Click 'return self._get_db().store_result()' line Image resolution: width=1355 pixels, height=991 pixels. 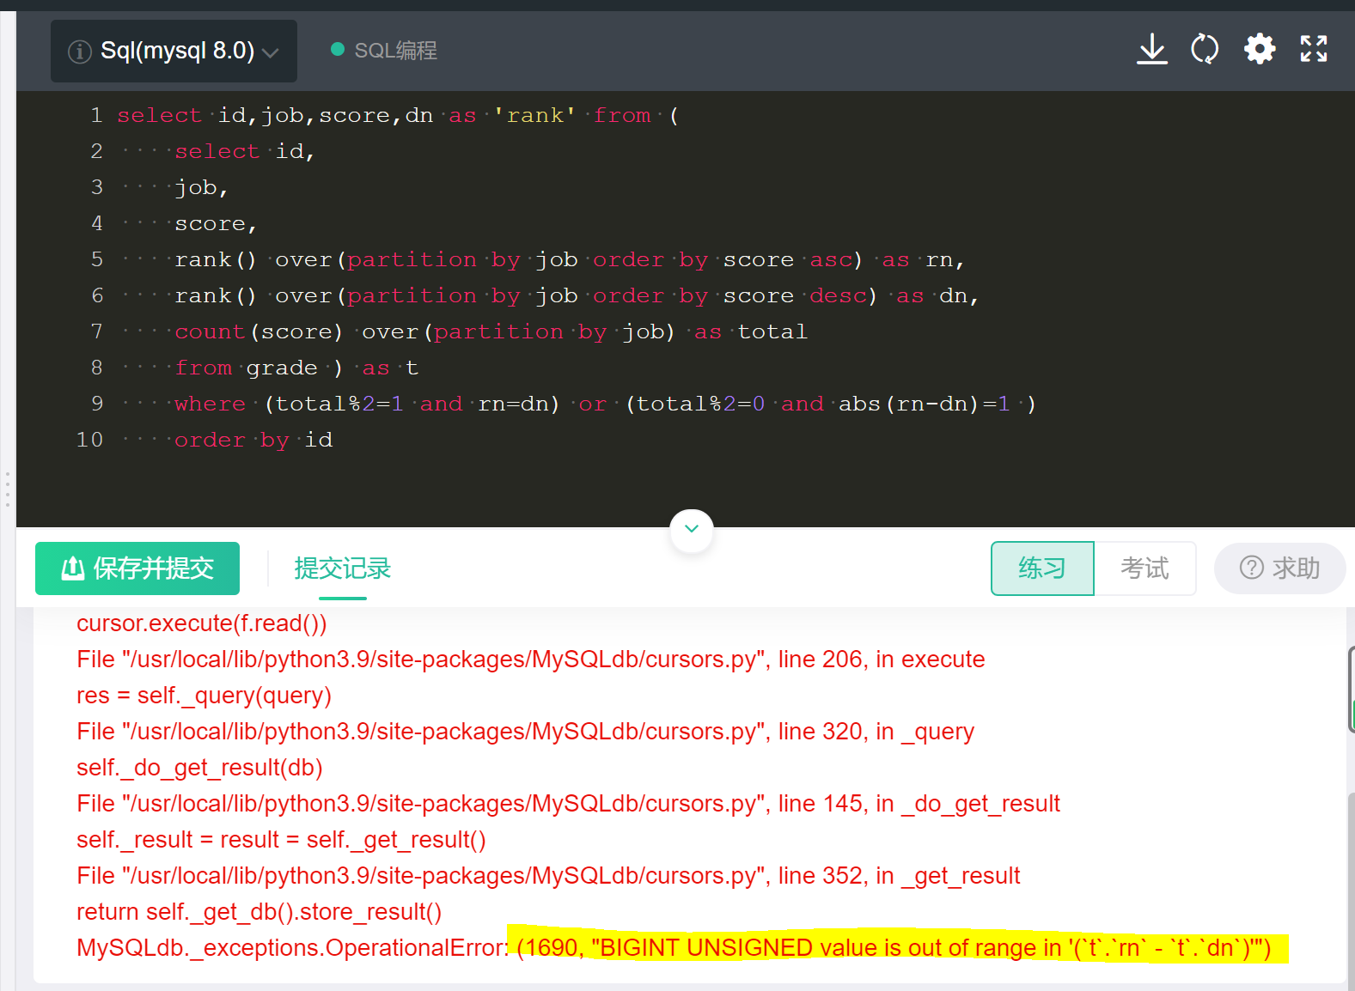(259, 911)
